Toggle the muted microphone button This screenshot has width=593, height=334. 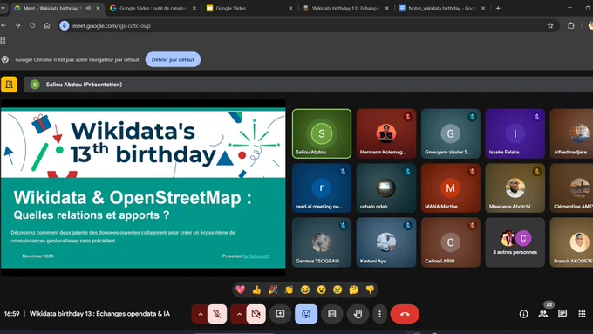click(217, 314)
